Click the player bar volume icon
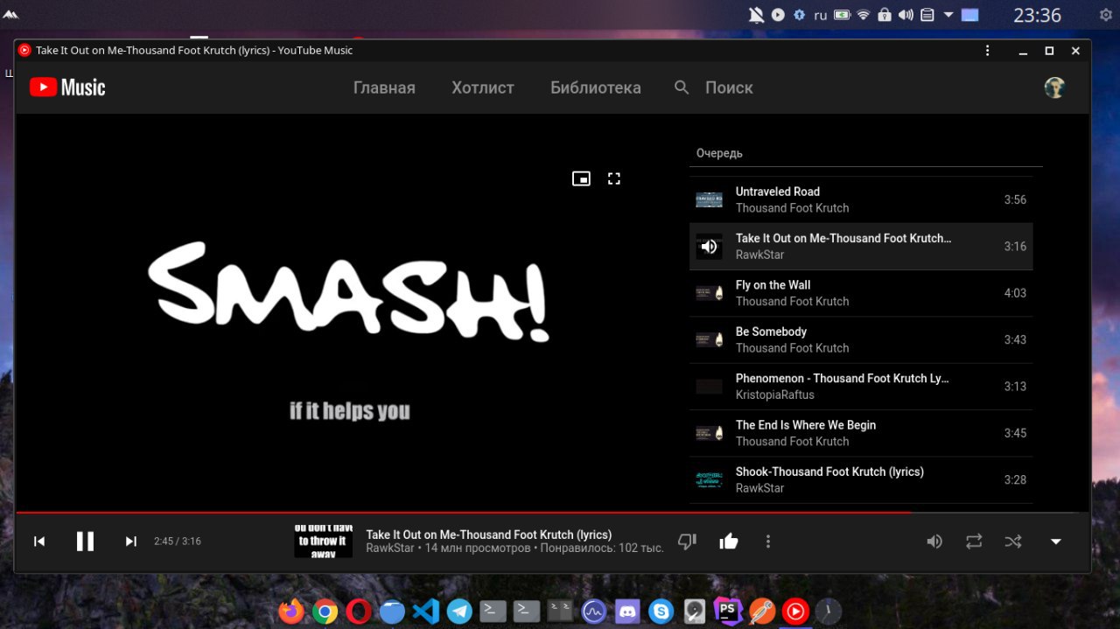This screenshot has height=629, width=1120. pyautogui.click(x=934, y=542)
